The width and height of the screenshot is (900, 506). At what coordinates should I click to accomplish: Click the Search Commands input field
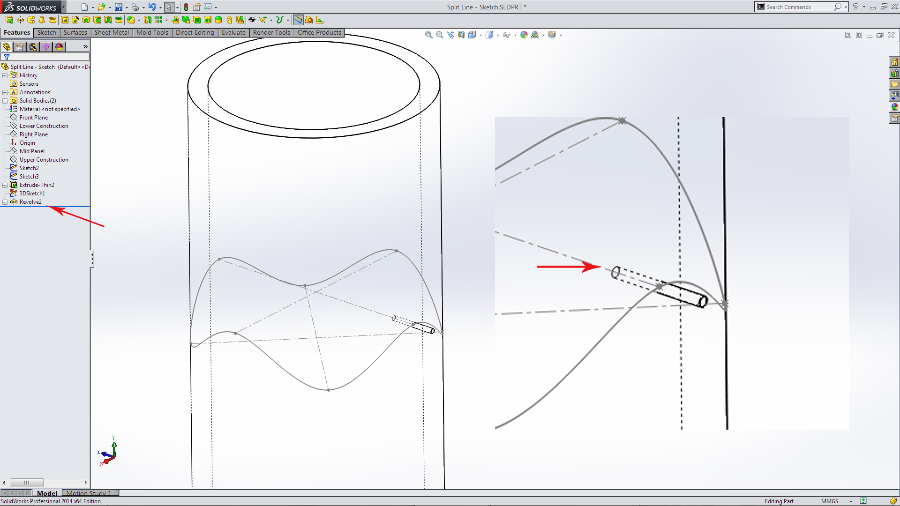(x=797, y=7)
